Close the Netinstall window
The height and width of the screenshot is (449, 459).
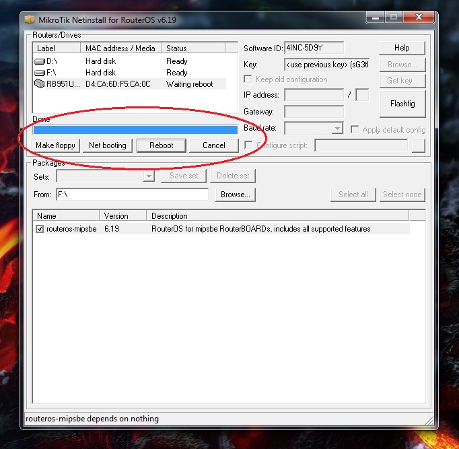tap(419, 18)
